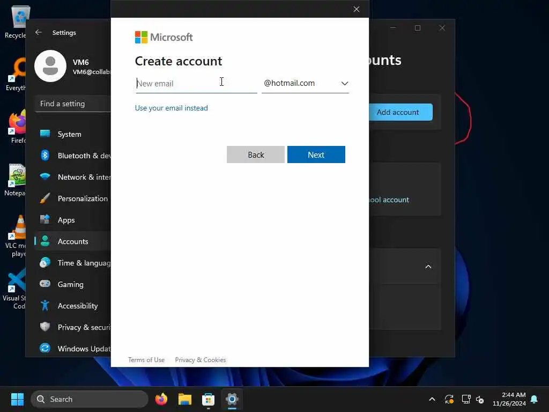Close the Microsoft account dialog
Image resolution: width=549 pixels, height=412 pixels.
[357, 9]
